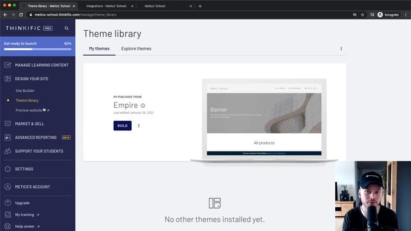
Task: Switch to the Integrations - Metics' School browser tab
Action: (106, 6)
